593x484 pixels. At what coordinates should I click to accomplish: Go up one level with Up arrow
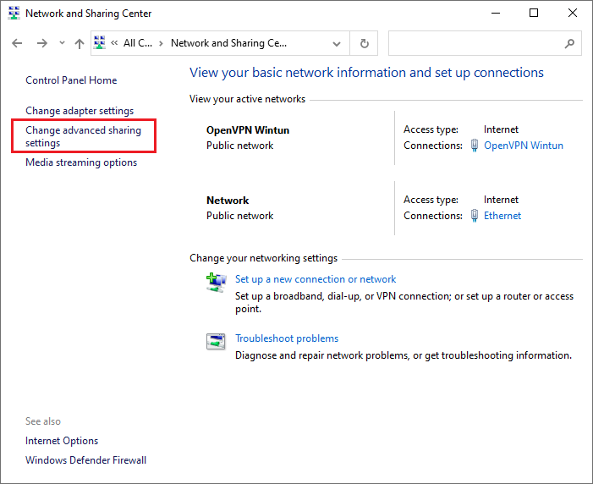[x=79, y=43]
